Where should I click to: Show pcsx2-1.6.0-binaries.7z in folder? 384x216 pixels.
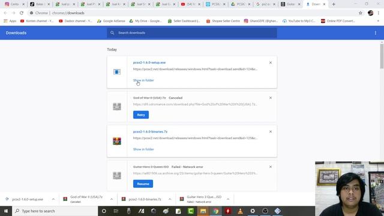143,149
